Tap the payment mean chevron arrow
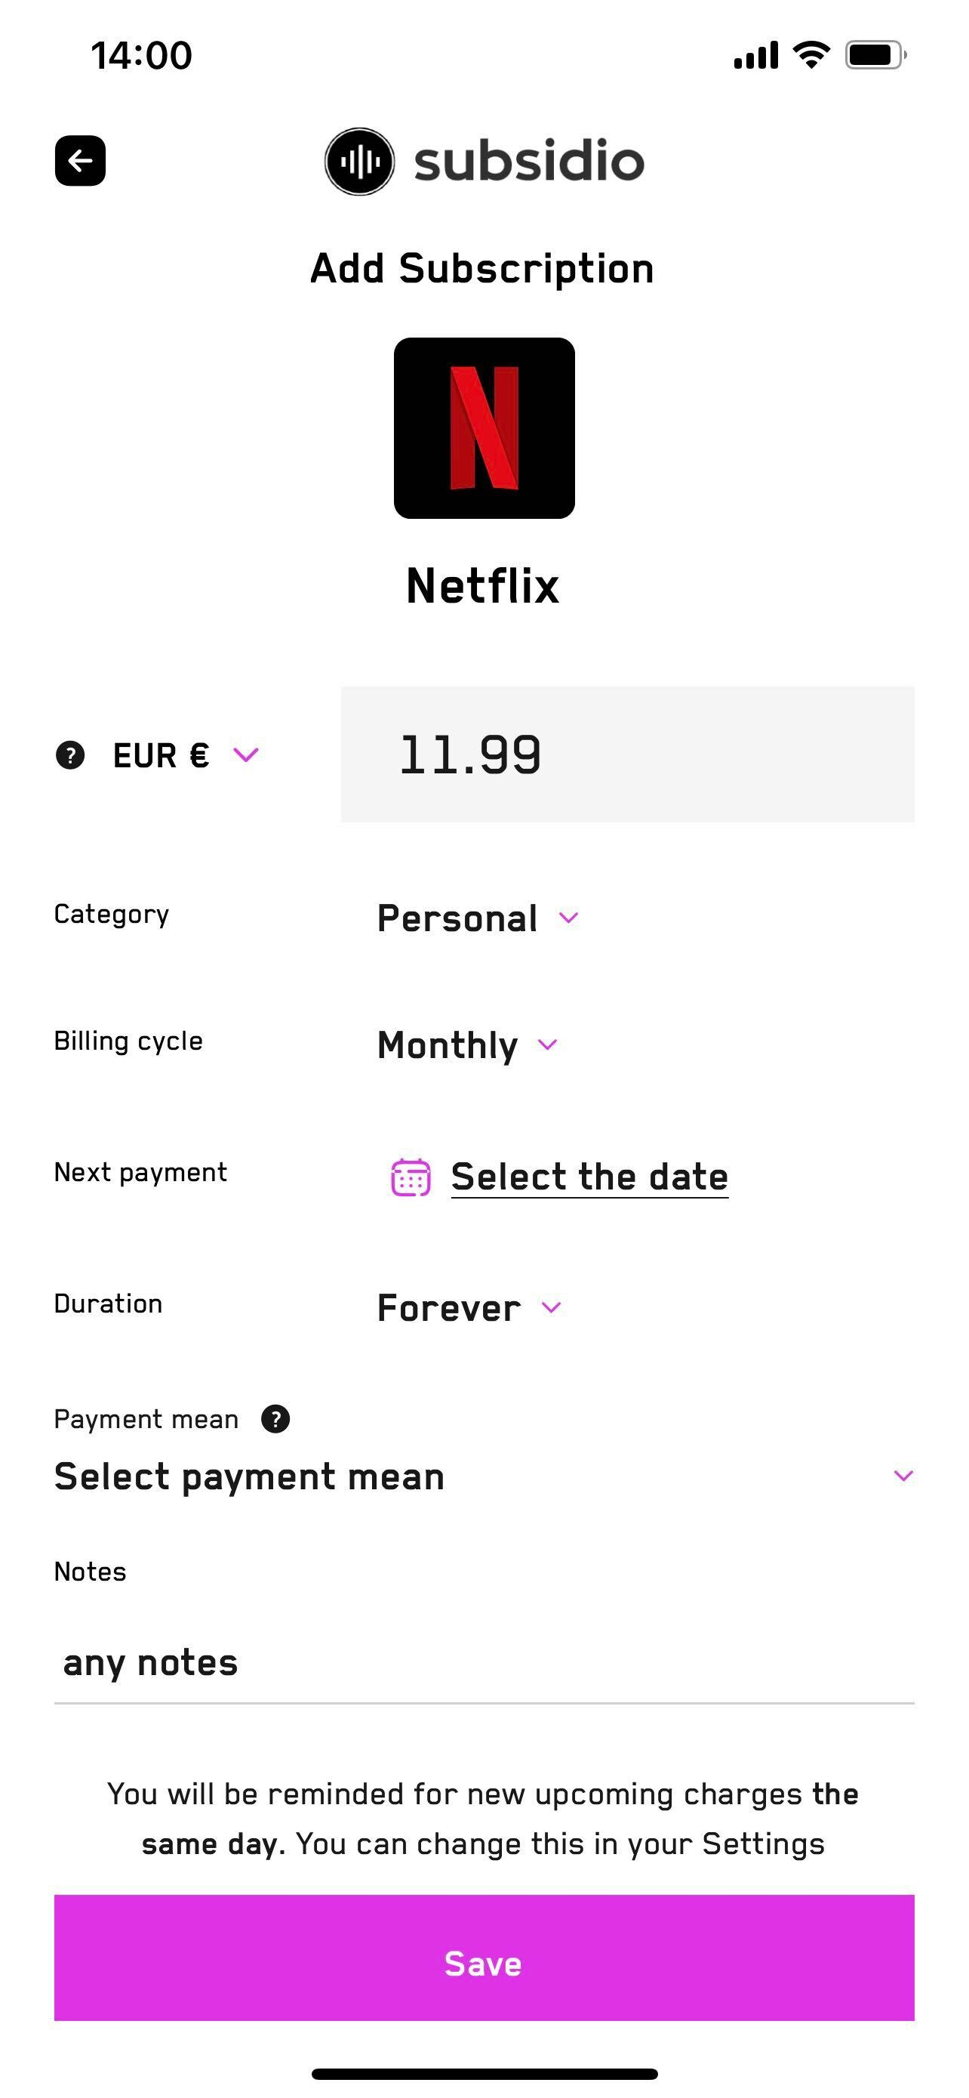The width and height of the screenshot is (969, 2098). [903, 1476]
